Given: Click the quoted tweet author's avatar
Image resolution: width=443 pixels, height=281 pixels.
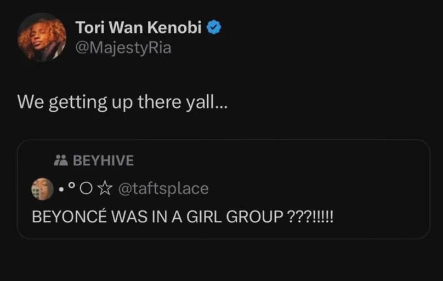Looking at the screenshot, I should click(x=42, y=188).
